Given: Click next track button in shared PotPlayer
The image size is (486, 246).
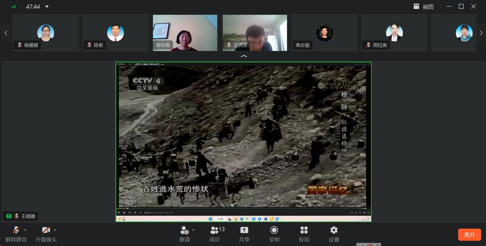Looking at the screenshot, I should [x=135, y=213].
